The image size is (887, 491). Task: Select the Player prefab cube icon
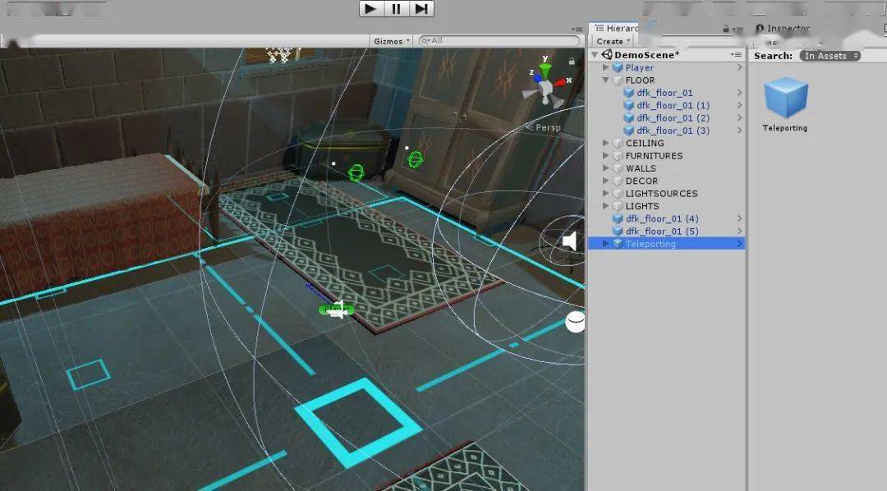pos(618,67)
